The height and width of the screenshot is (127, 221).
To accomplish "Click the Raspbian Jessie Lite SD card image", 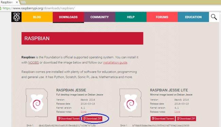I will tap(130, 103).
